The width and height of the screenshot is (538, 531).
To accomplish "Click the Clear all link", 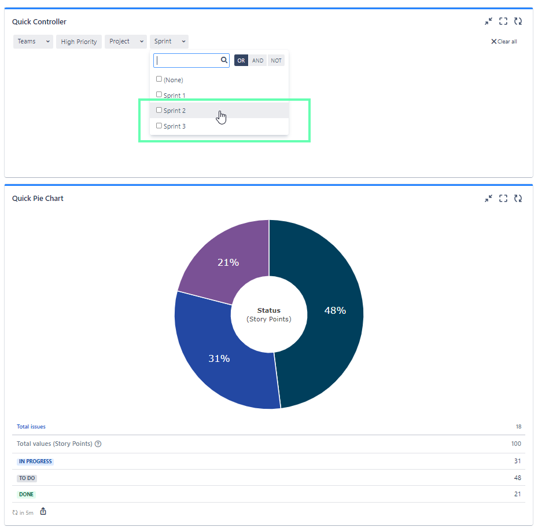I will (503, 41).
